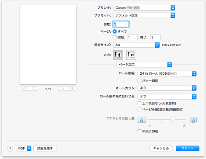
Task: Go to next preview page
Action: click(63, 88)
